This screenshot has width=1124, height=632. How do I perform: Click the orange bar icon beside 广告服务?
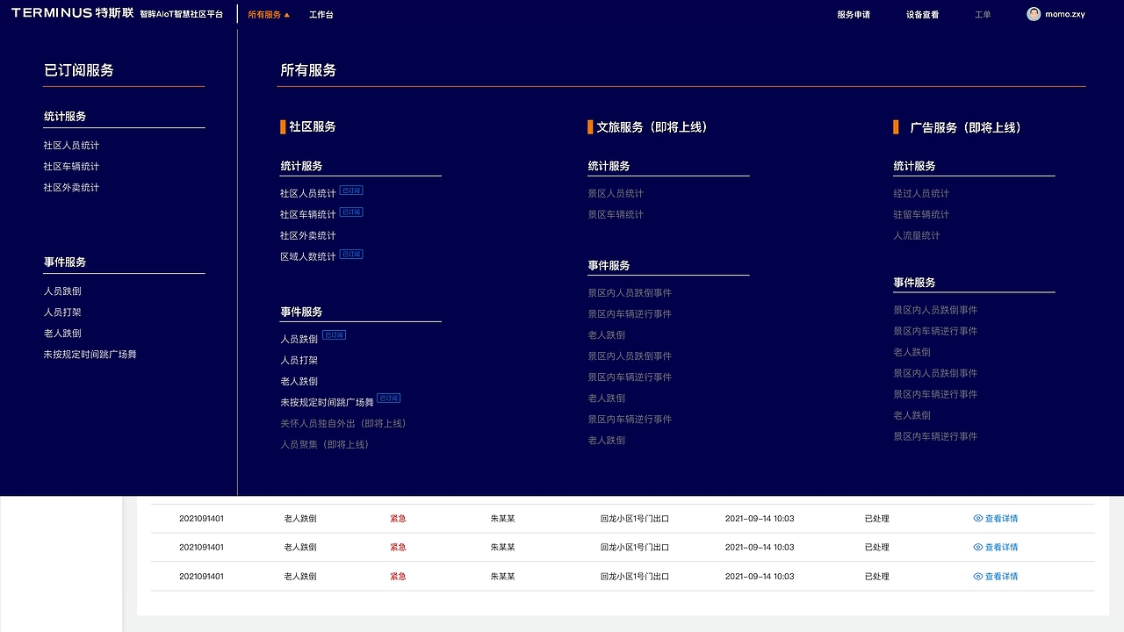(896, 127)
